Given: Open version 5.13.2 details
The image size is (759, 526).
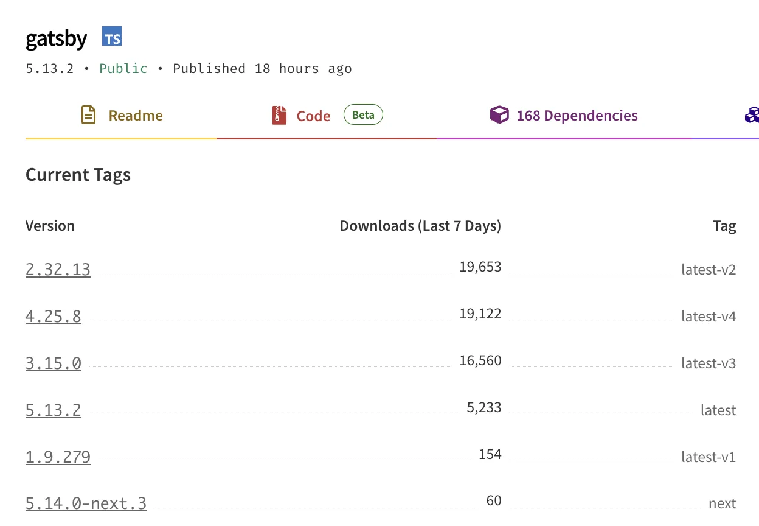Looking at the screenshot, I should point(53,410).
